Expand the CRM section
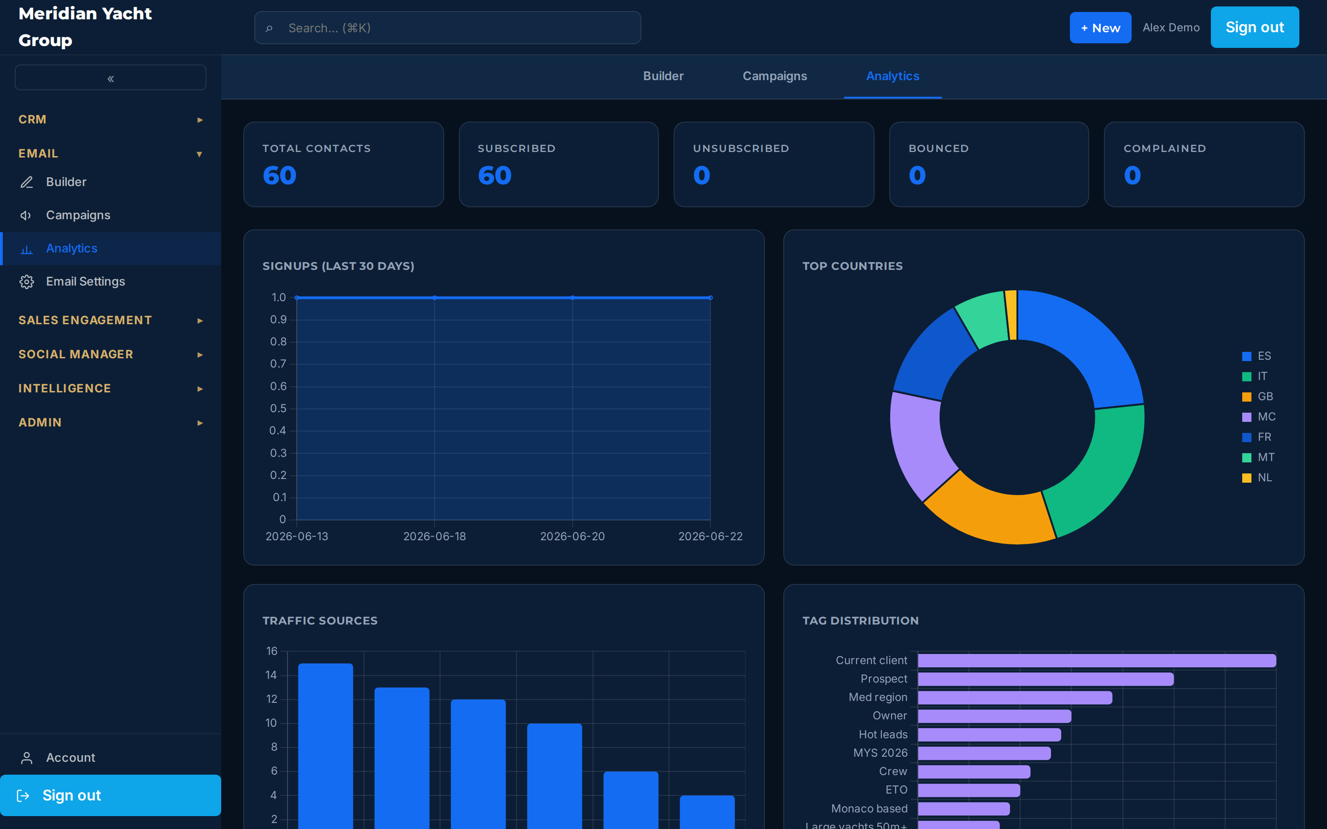The width and height of the screenshot is (1327, 829). 110,120
